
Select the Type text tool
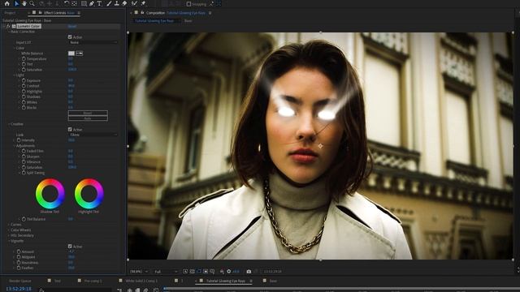(99, 3)
